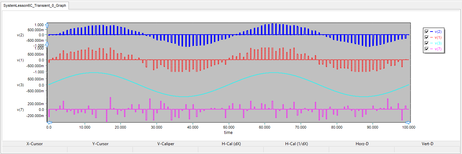Click the H-Cal (1/dX) header
Viewport: 462px width, 154px height.
click(x=296, y=144)
